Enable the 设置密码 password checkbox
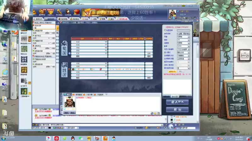 coord(165,30)
